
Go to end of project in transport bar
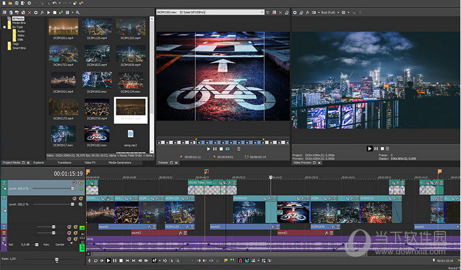134,261
